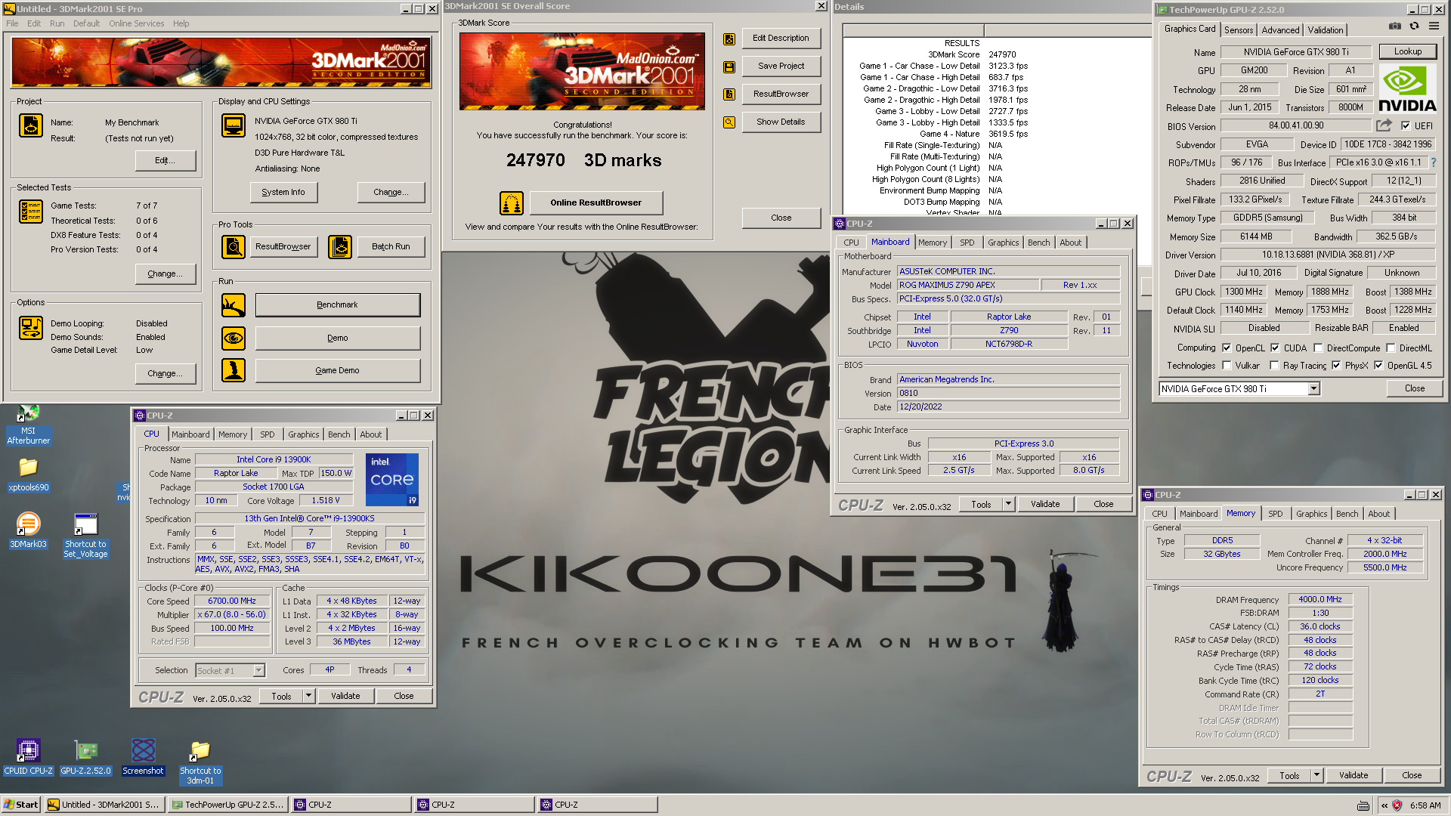Open MSI Afterburner desktop shortcut

(28, 426)
